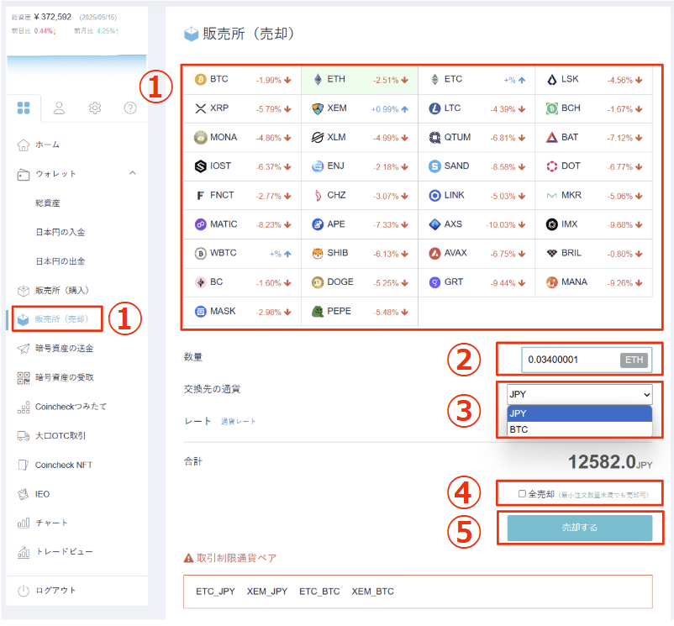Open the 通貨レート link
674x626 pixels.
[238, 422]
